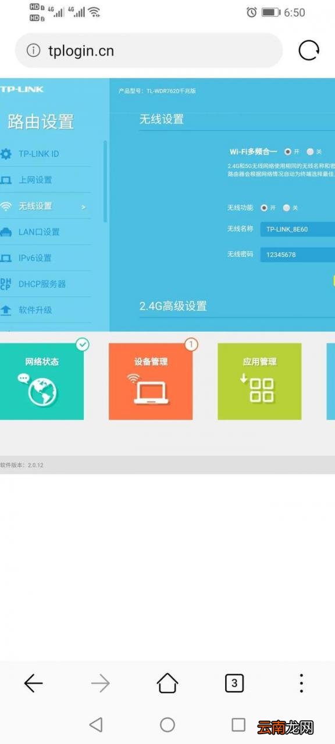Tap the tplogin.cn address bar
Viewport: 335px width, 744px height.
[148, 51]
